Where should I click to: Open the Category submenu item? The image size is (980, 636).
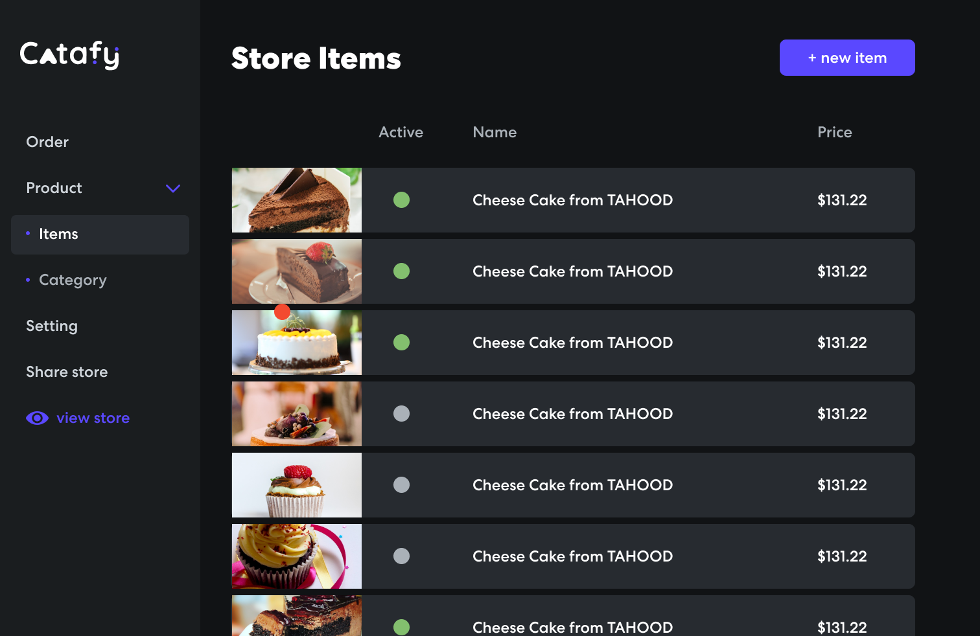[73, 280]
